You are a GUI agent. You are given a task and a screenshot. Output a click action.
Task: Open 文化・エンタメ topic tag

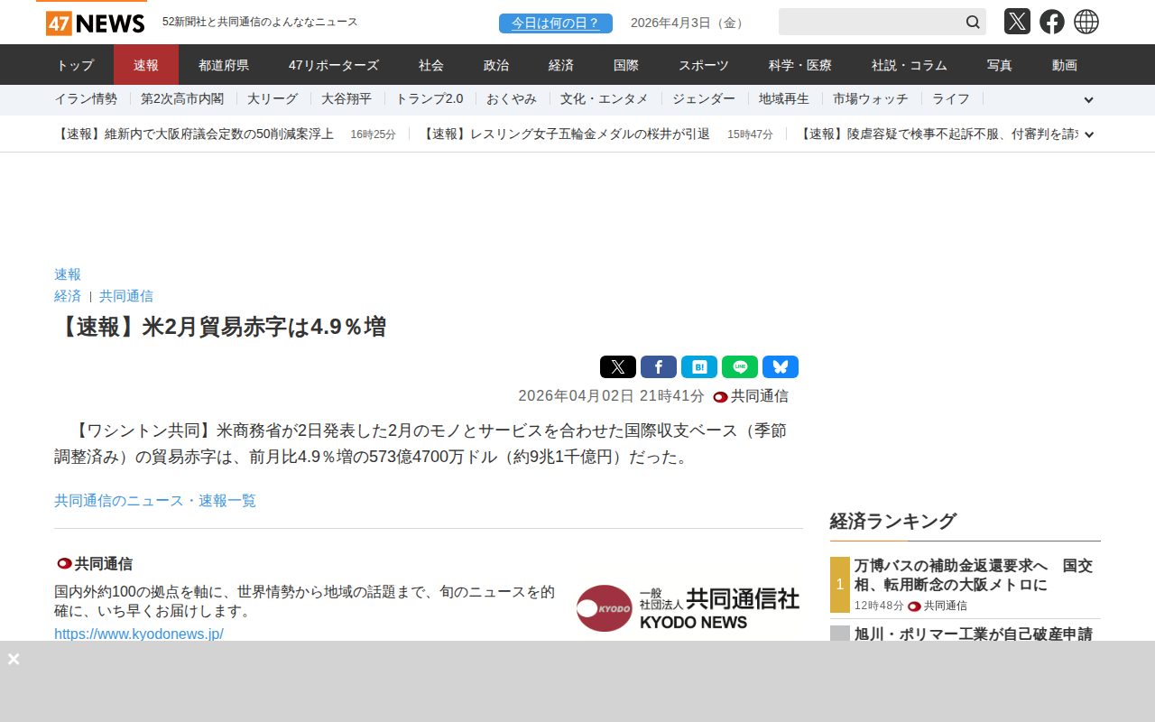point(605,99)
